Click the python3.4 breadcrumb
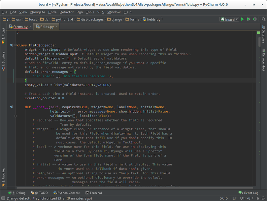The height and width of the screenshot is (201, 267). (x=62, y=19)
